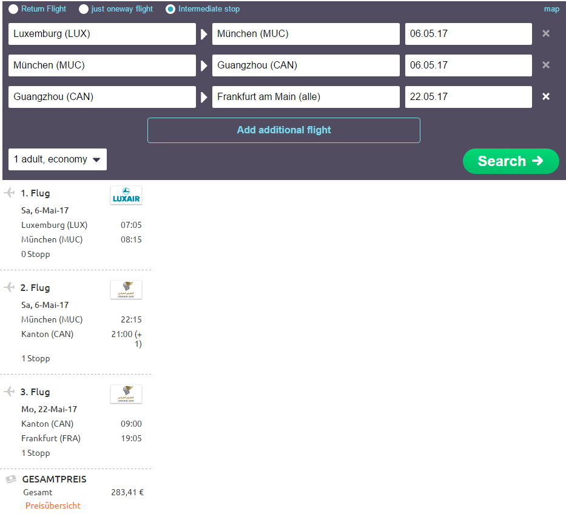566x514 pixels.
Task: Click the 2. Flug heading
Action: click(x=35, y=288)
